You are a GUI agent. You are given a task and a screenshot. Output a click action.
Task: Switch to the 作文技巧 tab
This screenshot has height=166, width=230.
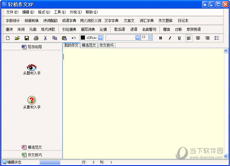click(107, 45)
